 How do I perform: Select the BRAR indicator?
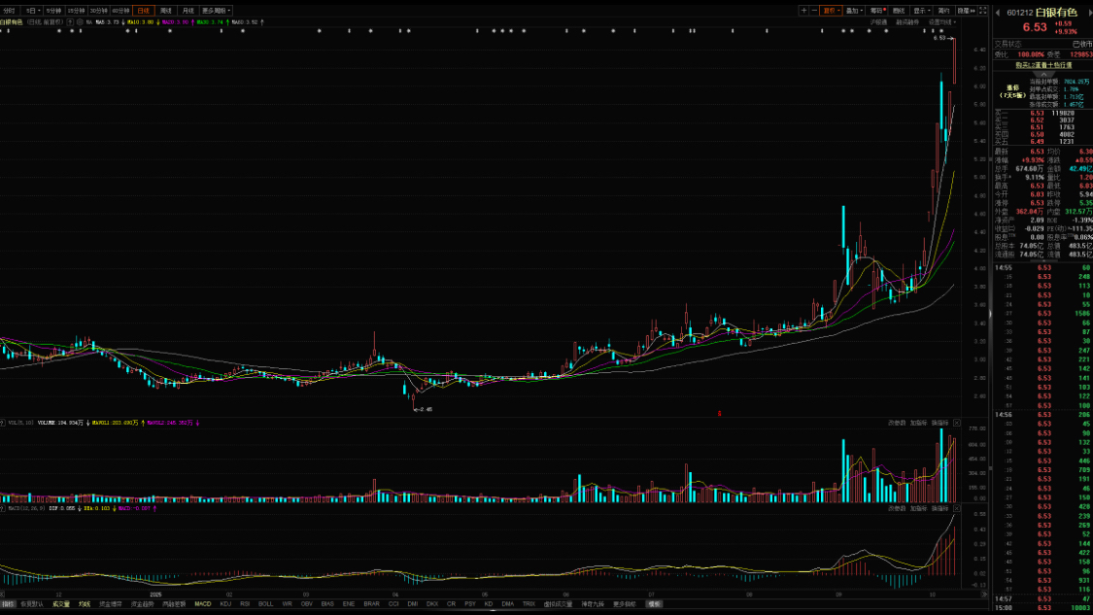click(x=371, y=604)
